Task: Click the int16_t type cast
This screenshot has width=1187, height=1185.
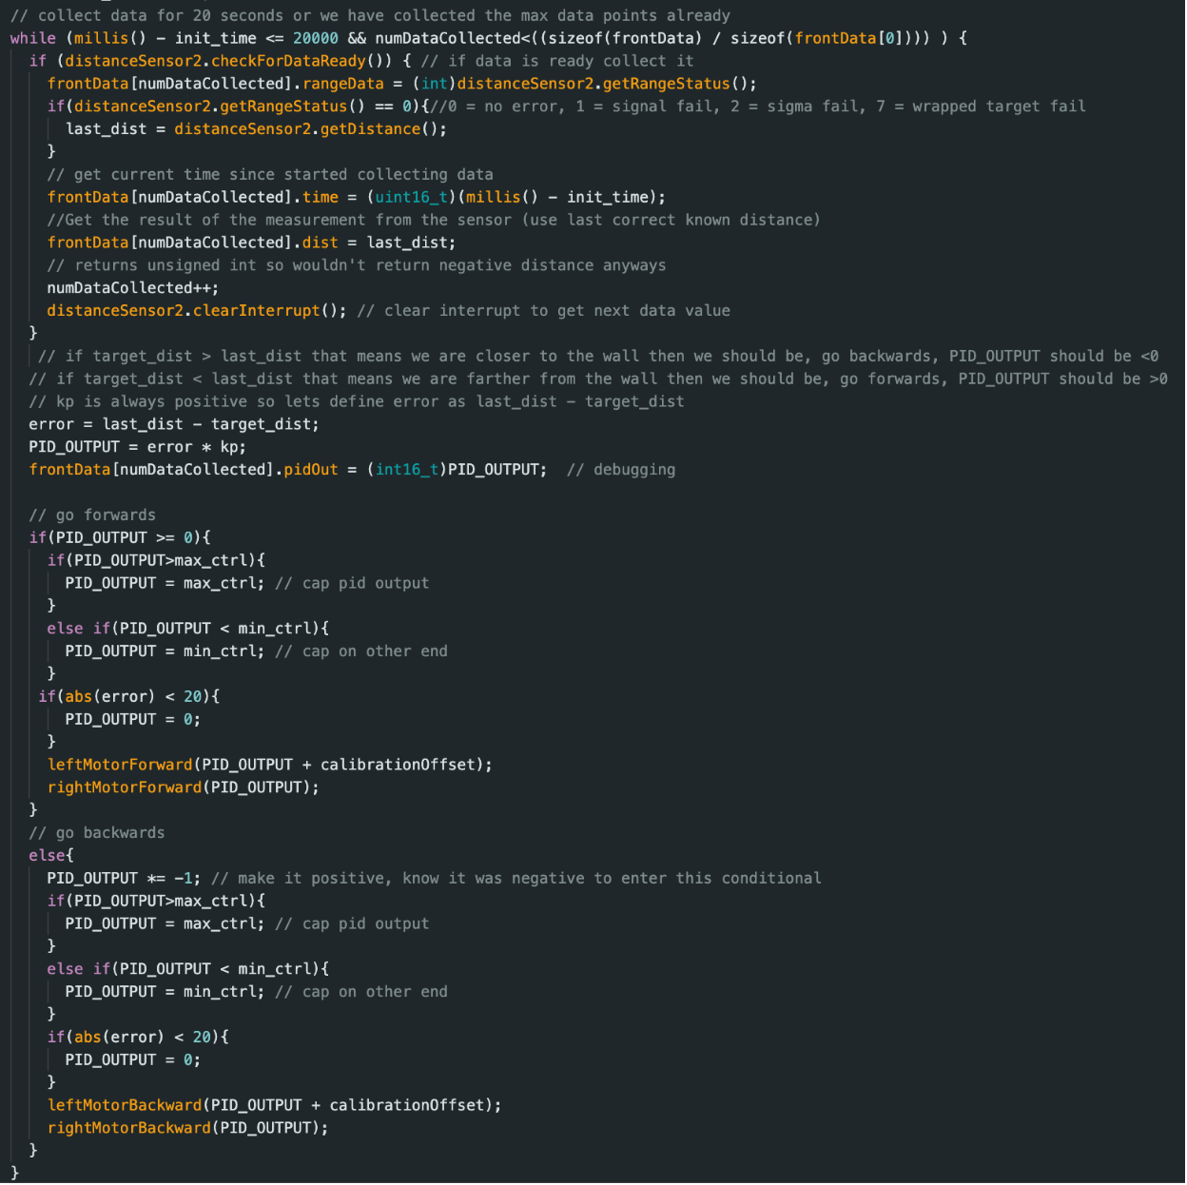Action: pyautogui.click(x=407, y=470)
